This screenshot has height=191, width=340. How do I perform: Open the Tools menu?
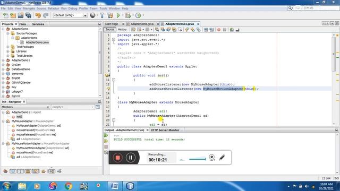point(103,8)
